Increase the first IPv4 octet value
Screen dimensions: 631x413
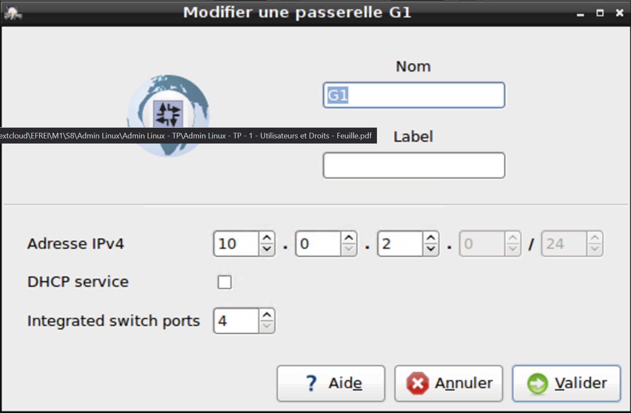pyautogui.click(x=267, y=238)
